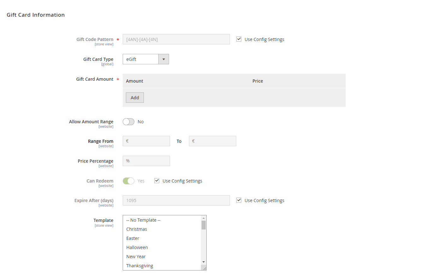
Task: Click the Gift Card Type dropdown arrow
Action: (x=163, y=59)
